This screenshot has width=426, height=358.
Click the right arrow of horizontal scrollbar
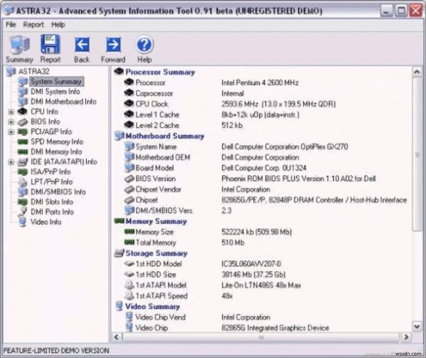point(406,337)
